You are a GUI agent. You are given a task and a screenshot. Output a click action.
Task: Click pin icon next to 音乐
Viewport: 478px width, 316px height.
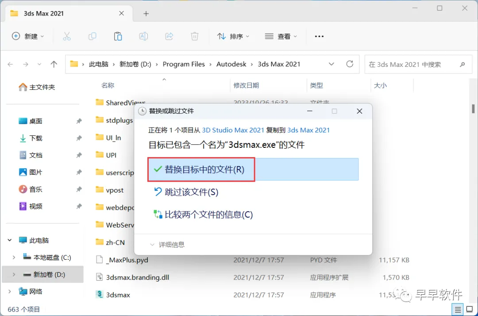click(x=79, y=189)
